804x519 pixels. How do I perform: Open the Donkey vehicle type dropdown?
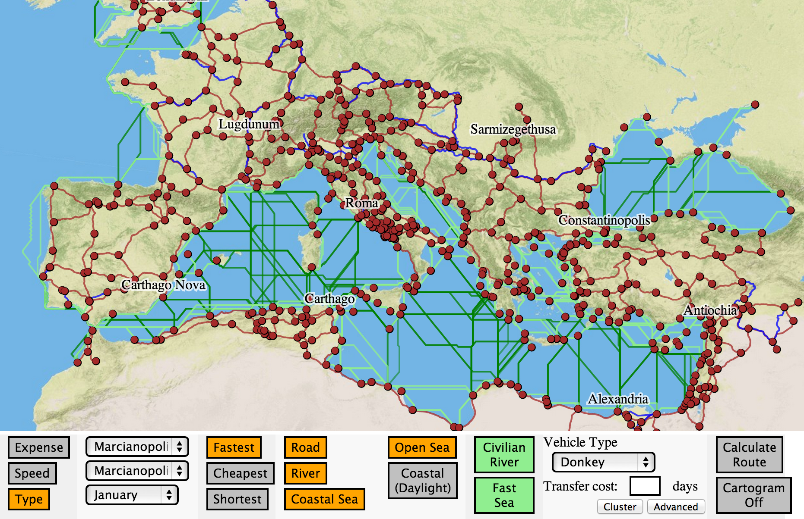coord(604,462)
